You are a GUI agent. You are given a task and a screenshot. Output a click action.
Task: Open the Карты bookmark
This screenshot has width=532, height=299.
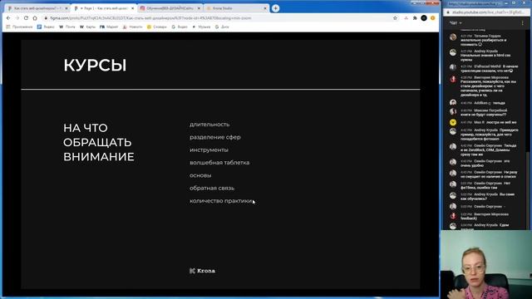87,27
